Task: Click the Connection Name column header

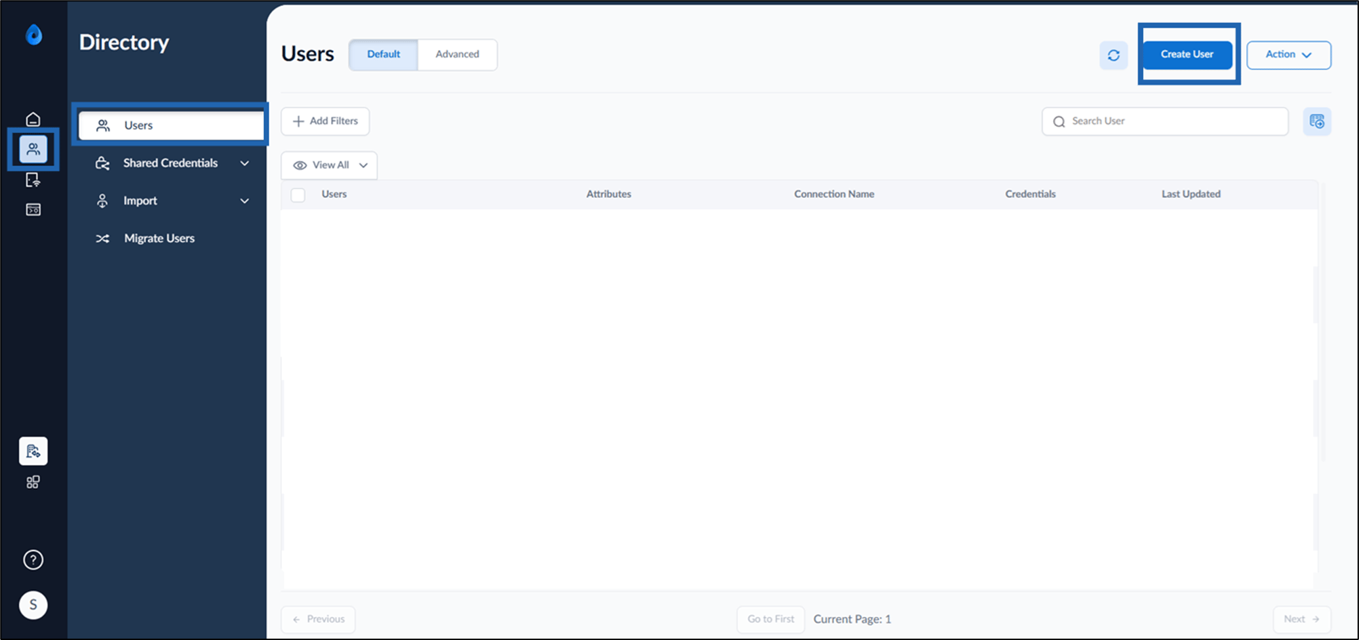Action: (x=834, y=194)
